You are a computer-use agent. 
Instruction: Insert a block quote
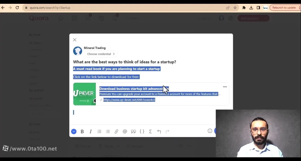133,132
